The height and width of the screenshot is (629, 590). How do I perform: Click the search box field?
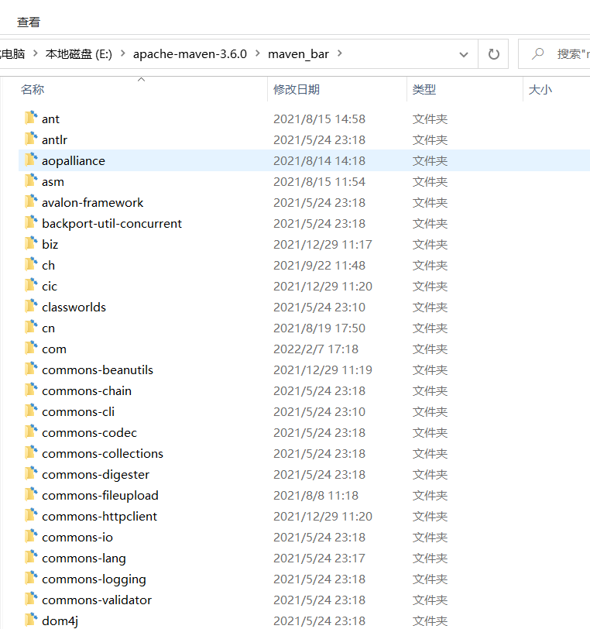point(554,53)
